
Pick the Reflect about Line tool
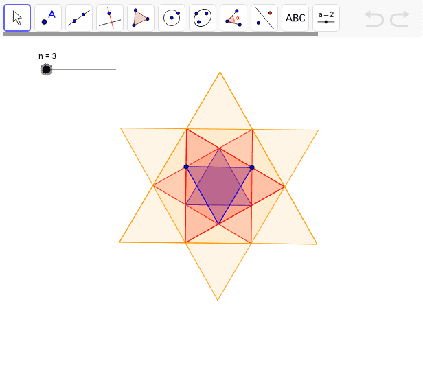(x=264, y=18)
